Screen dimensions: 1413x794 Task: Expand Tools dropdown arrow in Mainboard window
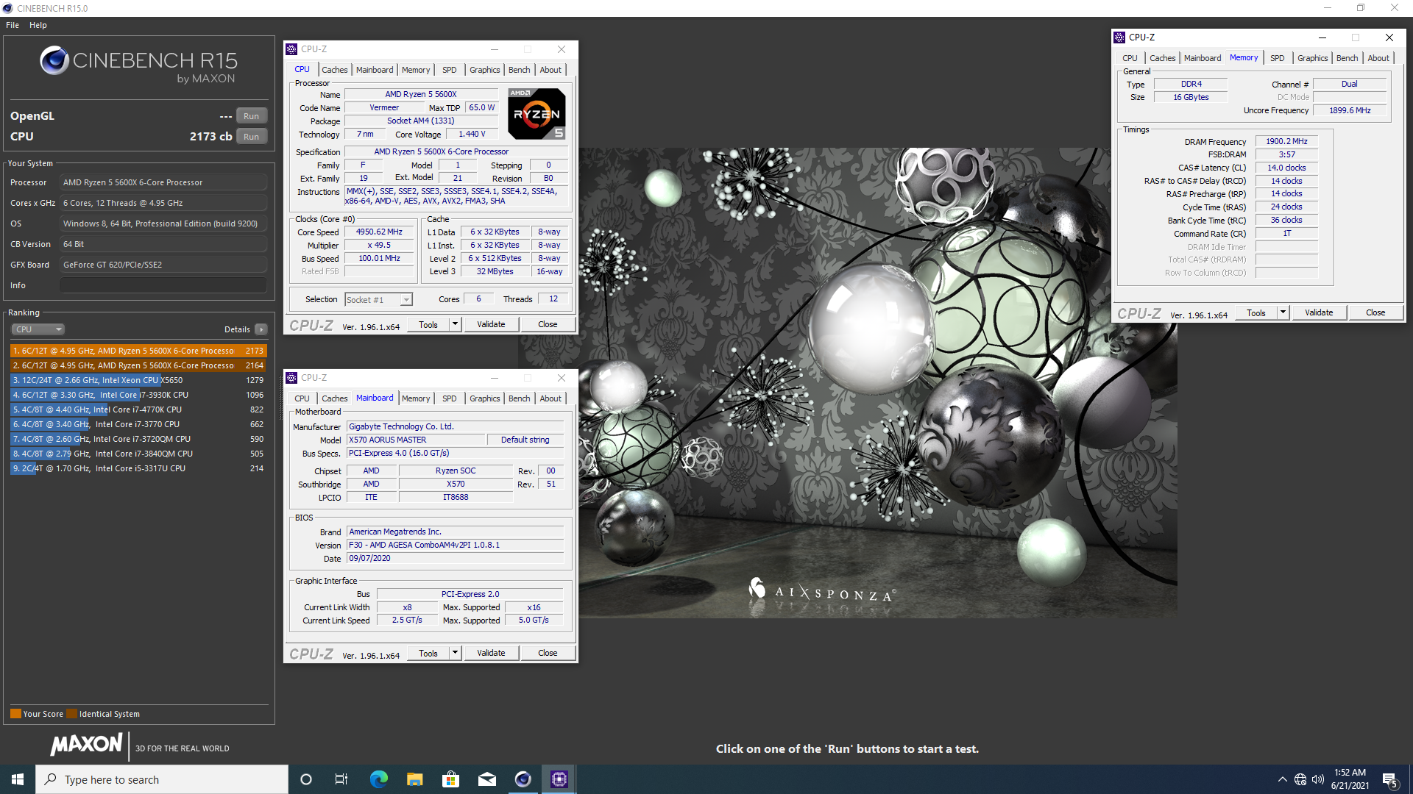point(455,653)
